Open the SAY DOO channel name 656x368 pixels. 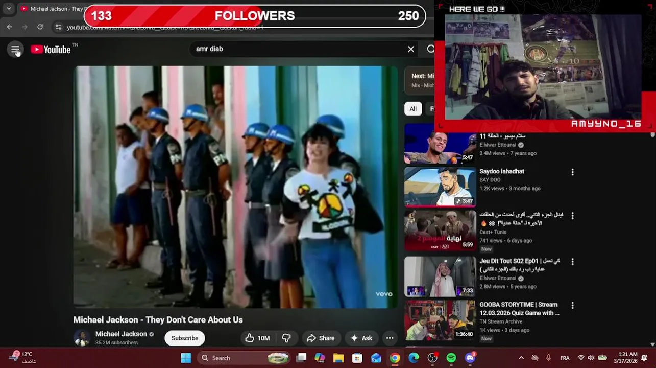490,180
